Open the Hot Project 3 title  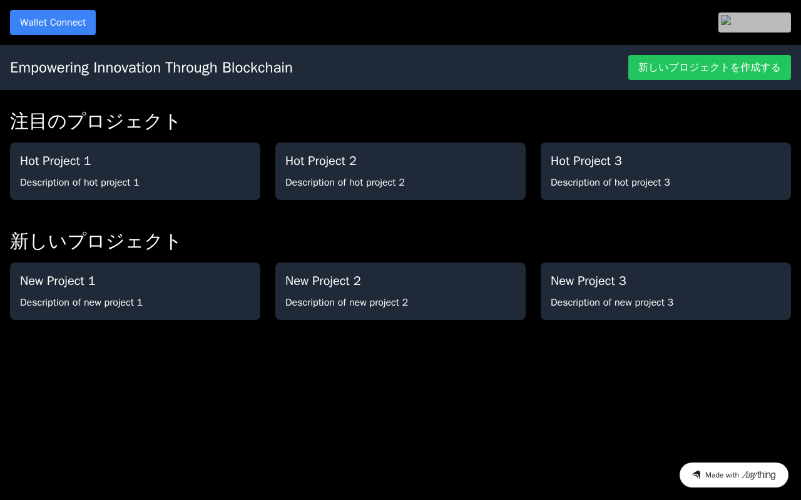click(586, 161)
